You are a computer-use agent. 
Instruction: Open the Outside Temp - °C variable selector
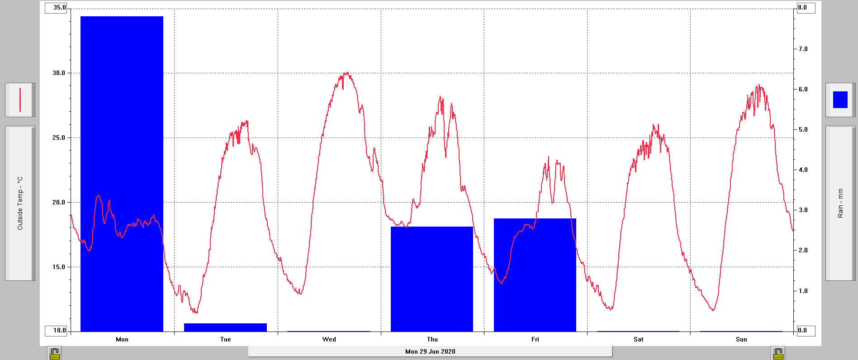point(20,203)
